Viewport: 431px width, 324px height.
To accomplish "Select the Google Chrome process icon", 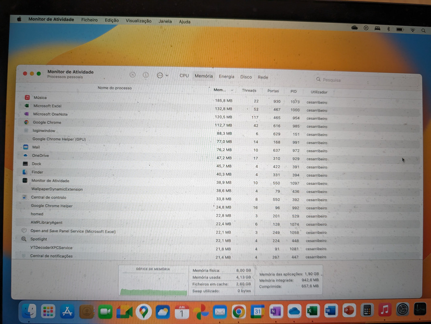I will point(26,122).
